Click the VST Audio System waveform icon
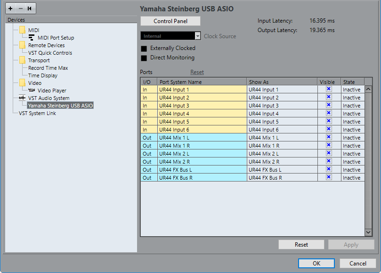This screenshot has height=273, width=381. click(22, 98)
